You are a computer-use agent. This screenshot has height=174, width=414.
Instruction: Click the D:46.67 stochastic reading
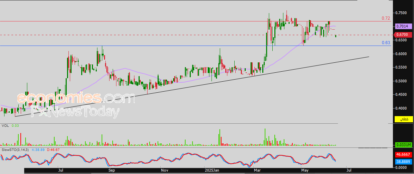click(x=54, y=150)
